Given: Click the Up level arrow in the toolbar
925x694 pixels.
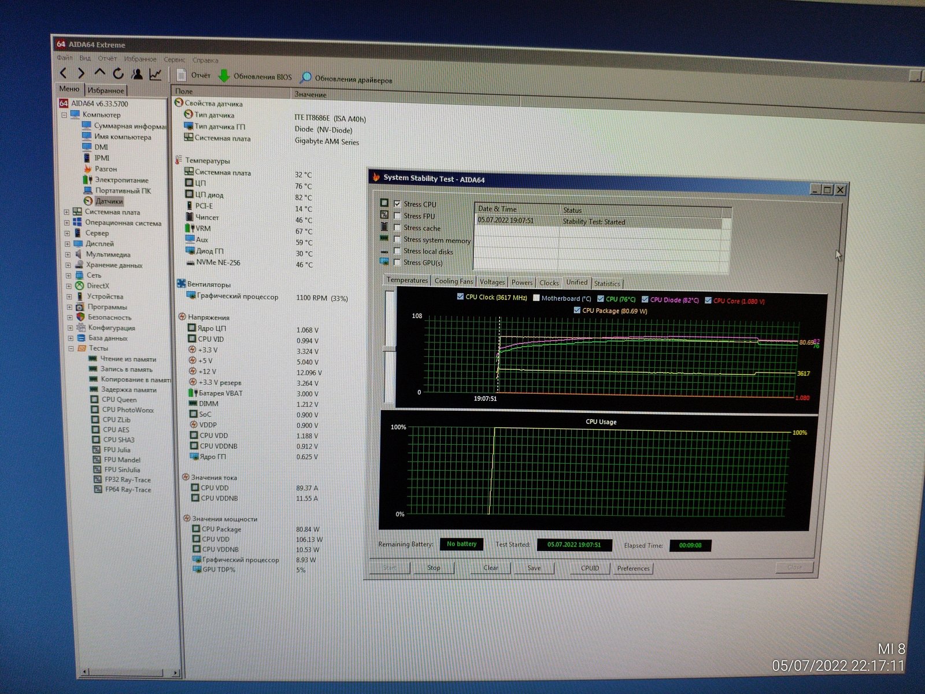Looking at the screenshot, I should click(x=99, y=73).
